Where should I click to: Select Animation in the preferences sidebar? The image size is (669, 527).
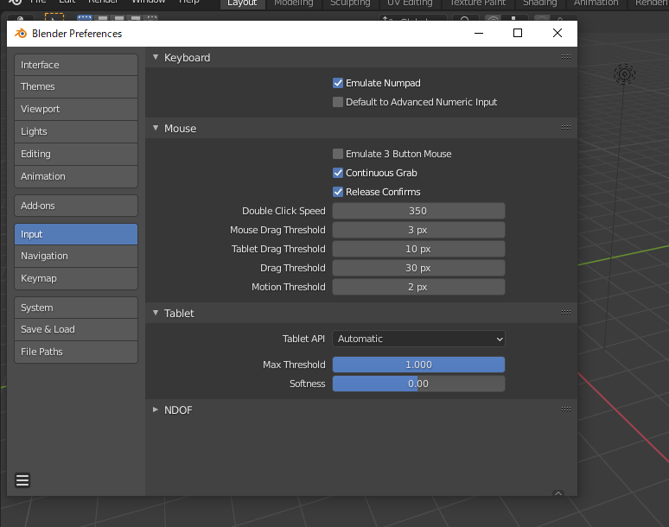(x=76, y=176)
